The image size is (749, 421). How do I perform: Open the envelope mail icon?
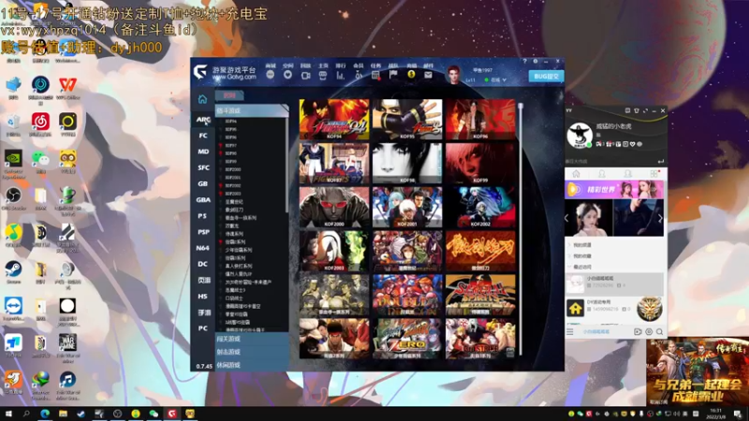pyautogui.click(x=428, y=75)
